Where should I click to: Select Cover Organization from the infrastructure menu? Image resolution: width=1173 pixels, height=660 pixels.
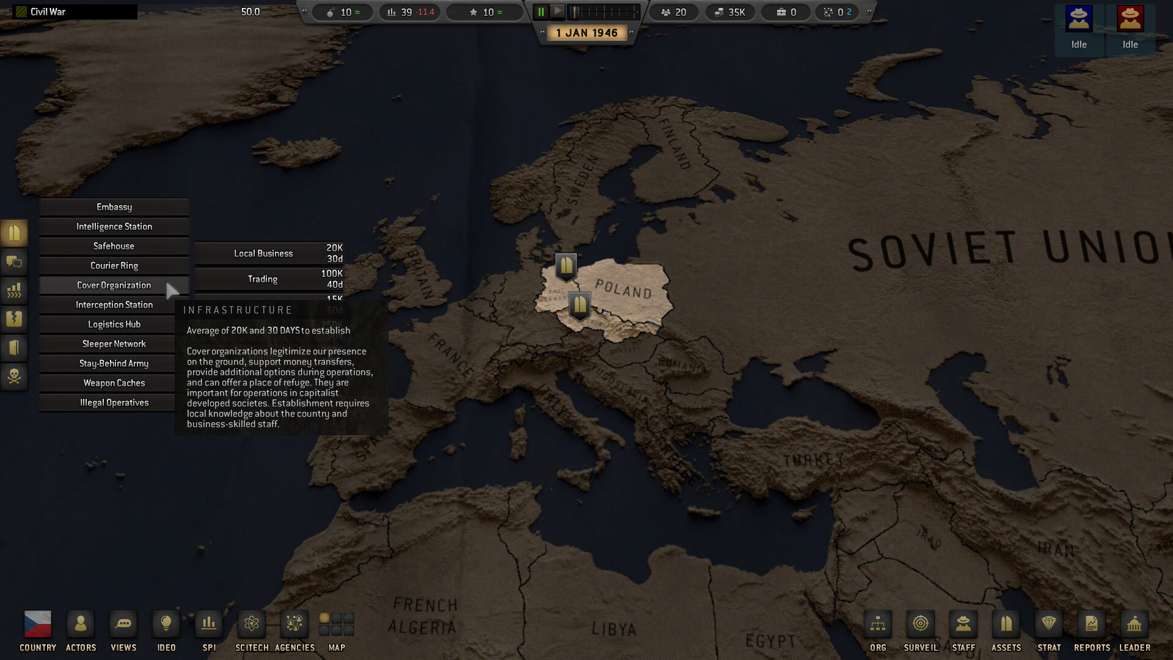tap(114, 285)
